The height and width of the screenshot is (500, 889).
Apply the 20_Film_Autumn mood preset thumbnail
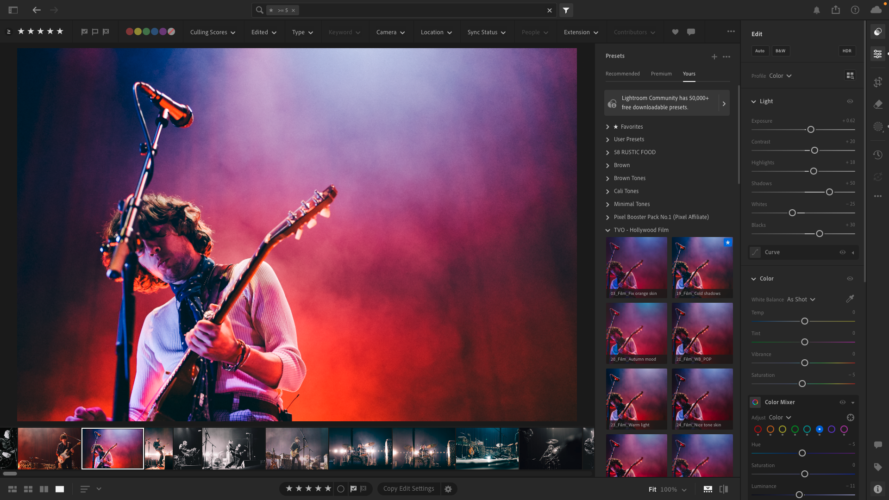click(636, 332)
